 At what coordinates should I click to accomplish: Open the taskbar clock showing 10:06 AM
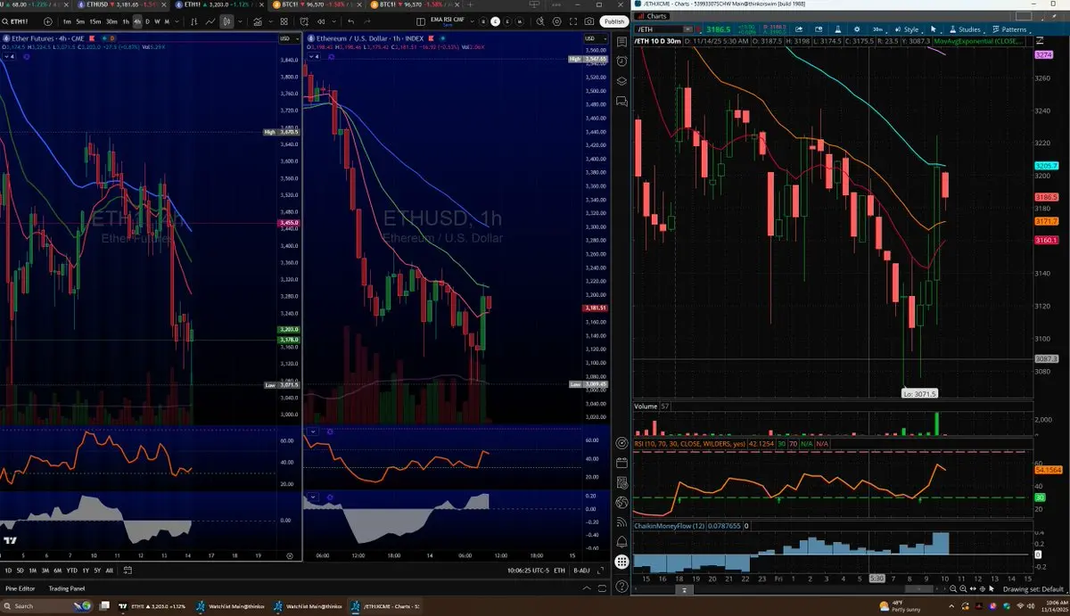coord(1055,606)
